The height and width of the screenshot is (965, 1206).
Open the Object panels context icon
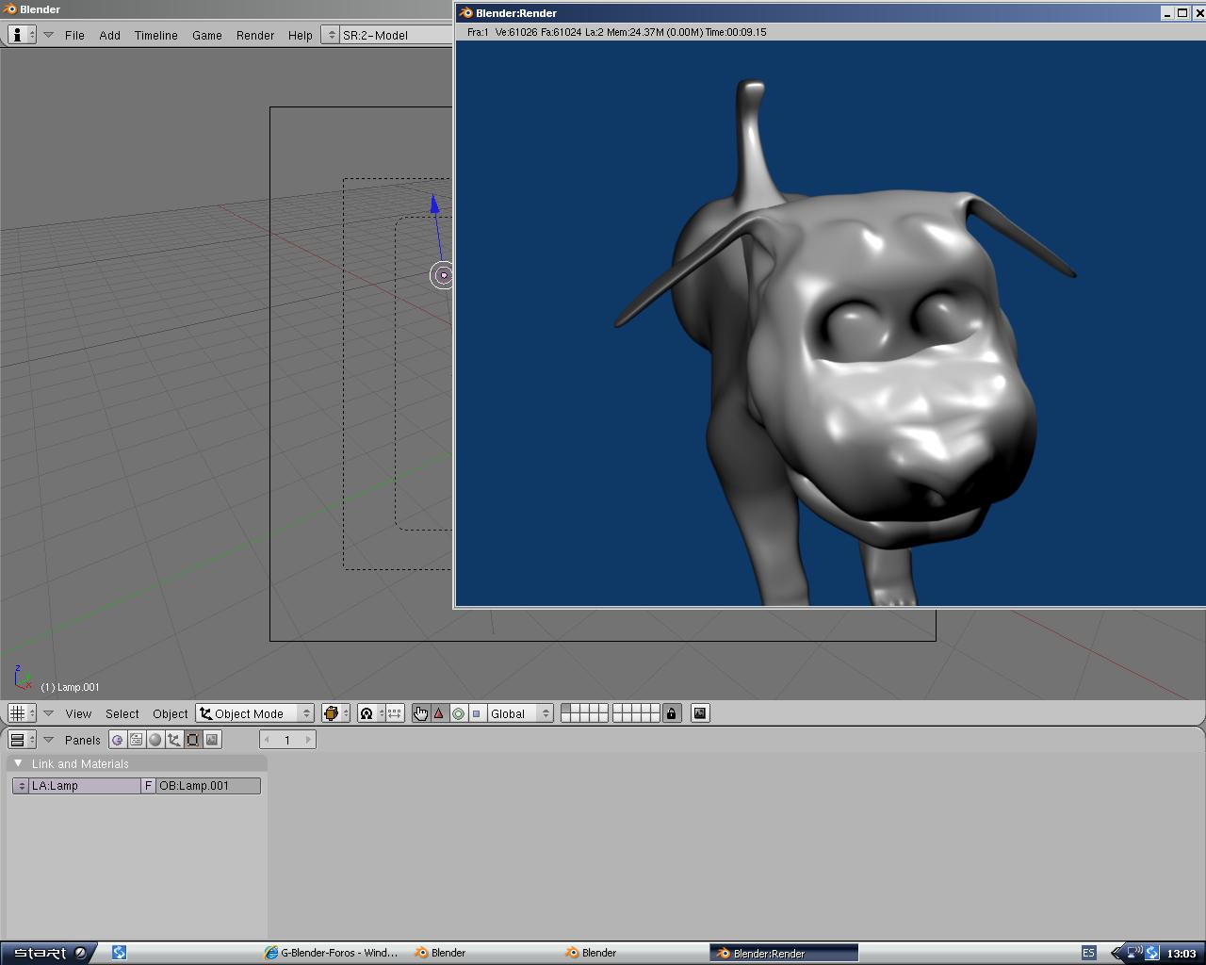(174, 740)
